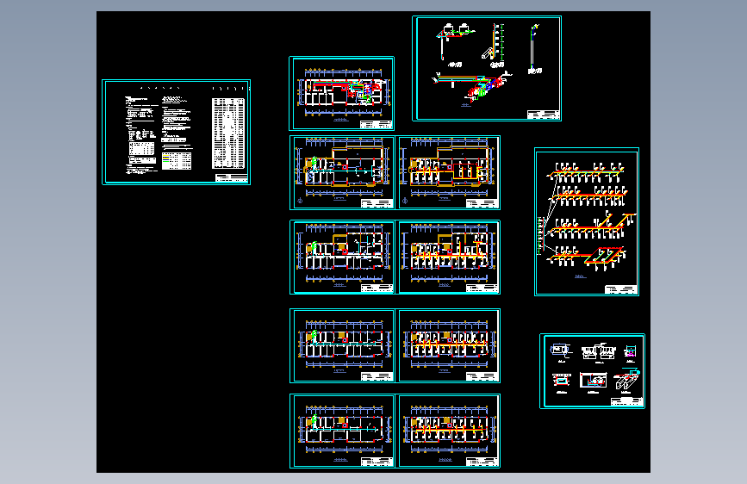Select the design notes sheet with text columns
This screenshot has height=484, width=747.
click(x=177, y=132)
